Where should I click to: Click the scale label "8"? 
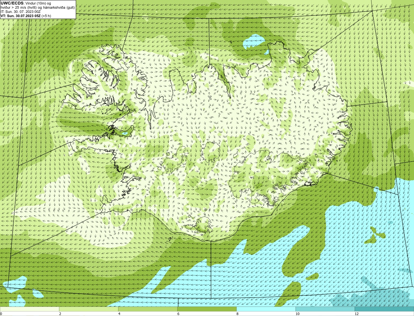237,314
